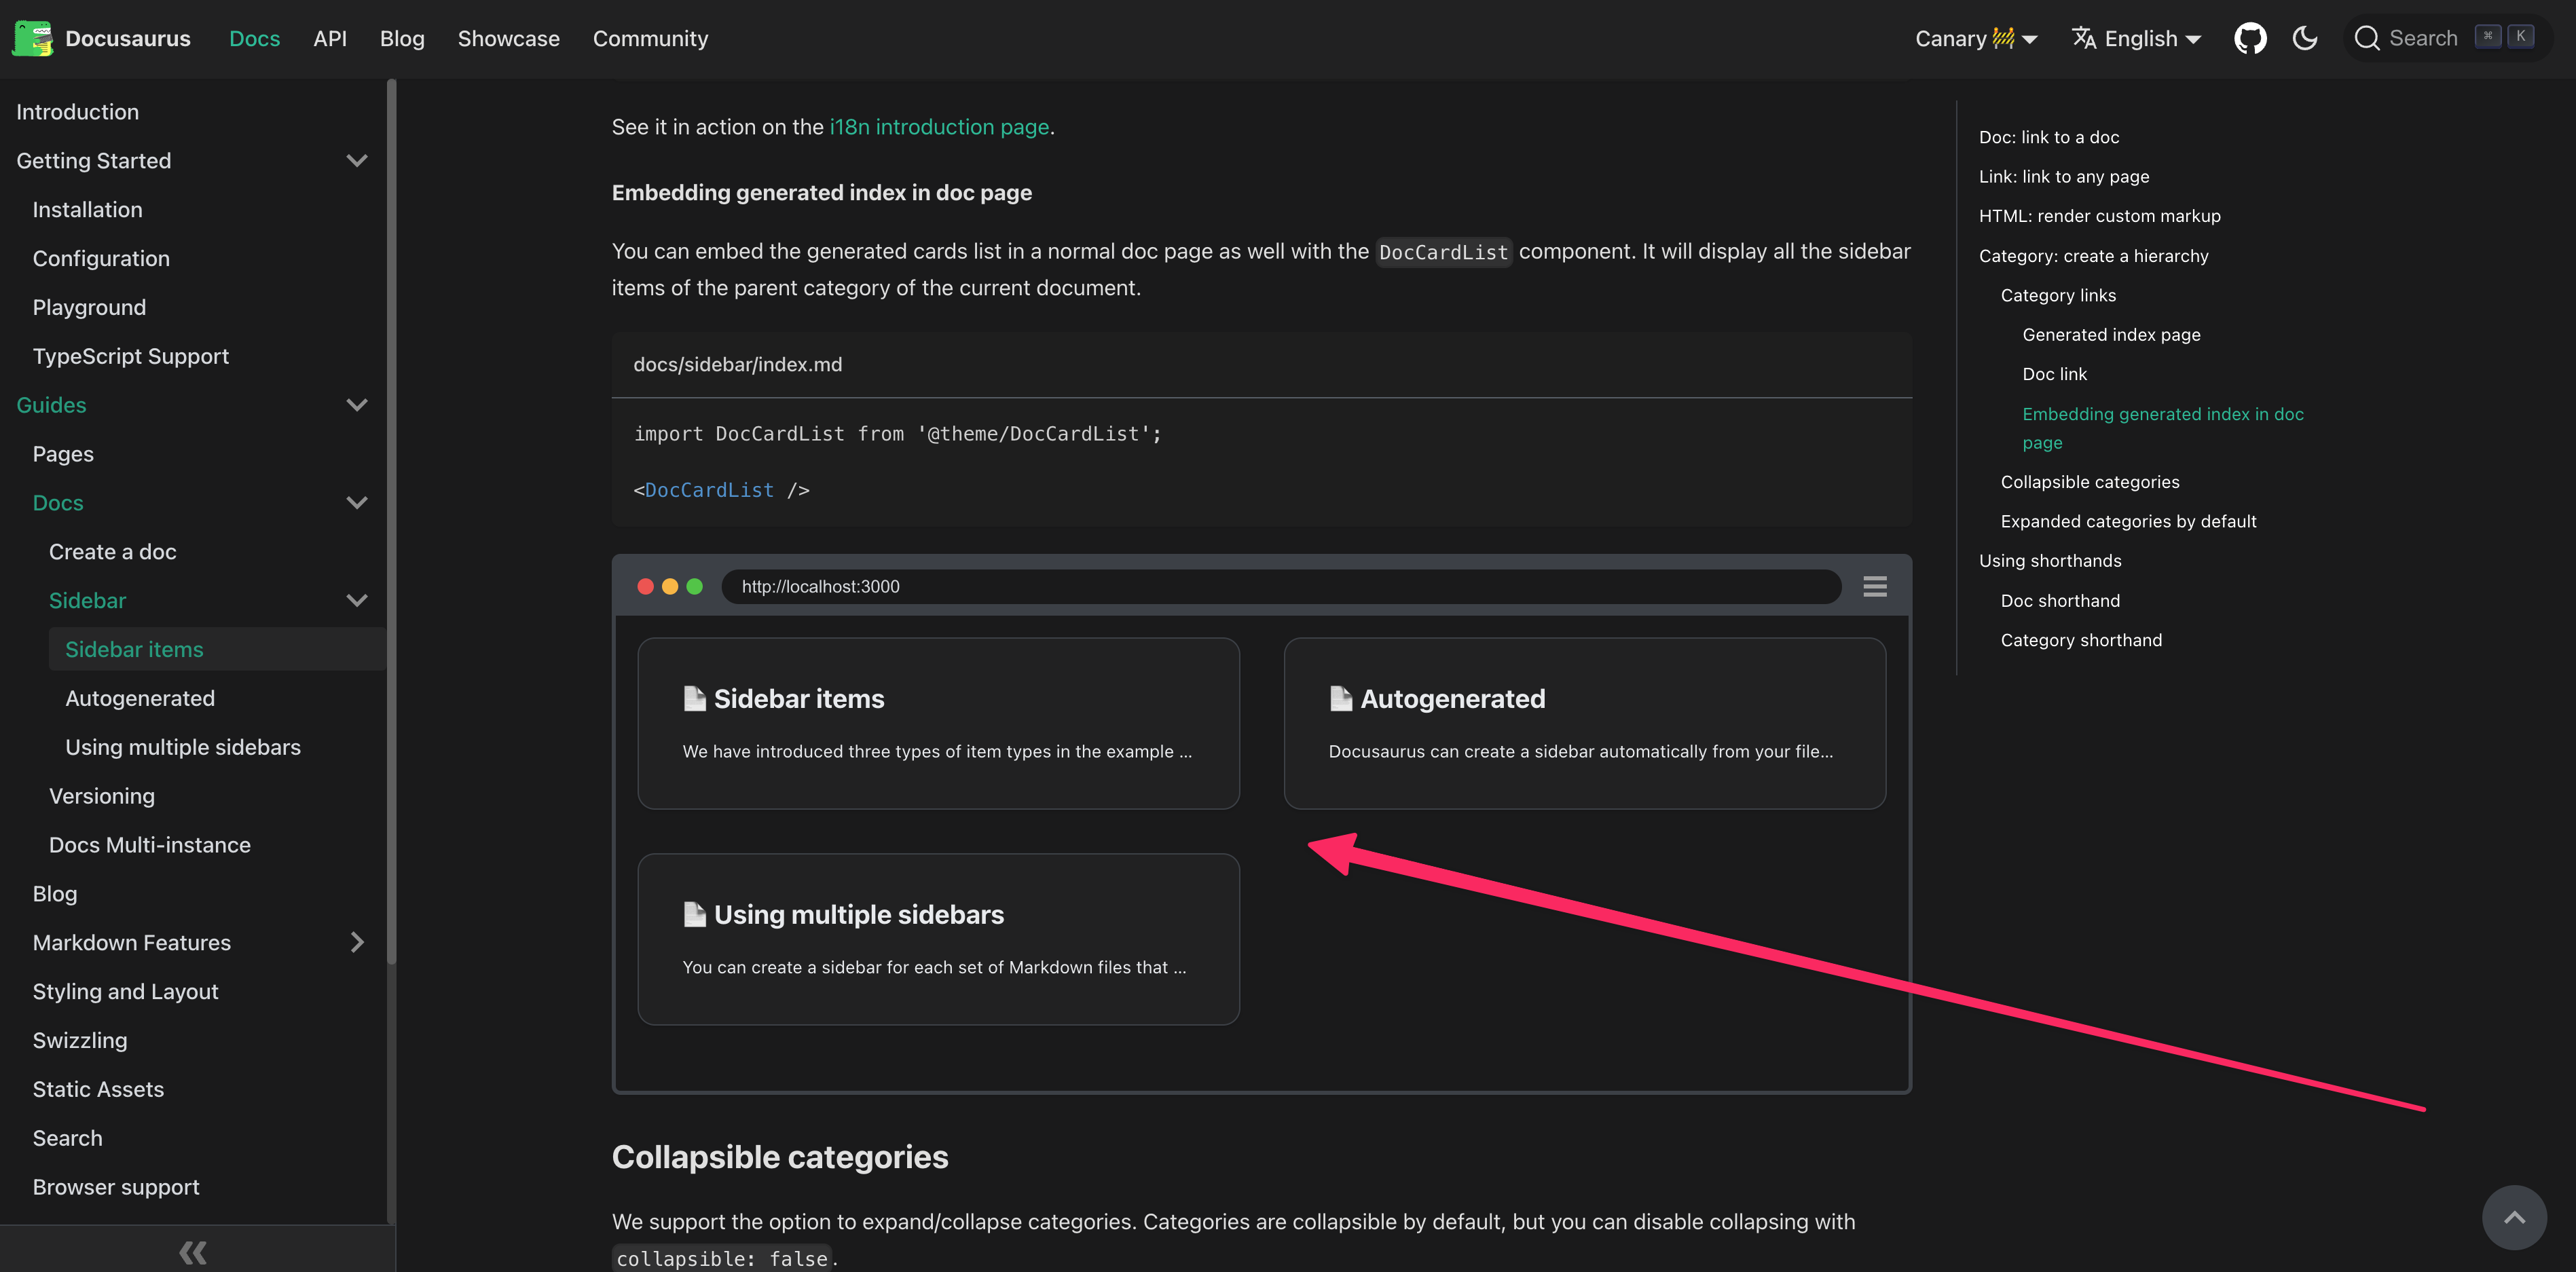Click the document icon on Autogenerated card
2576x1272 pixels.
coord(1341,698)
